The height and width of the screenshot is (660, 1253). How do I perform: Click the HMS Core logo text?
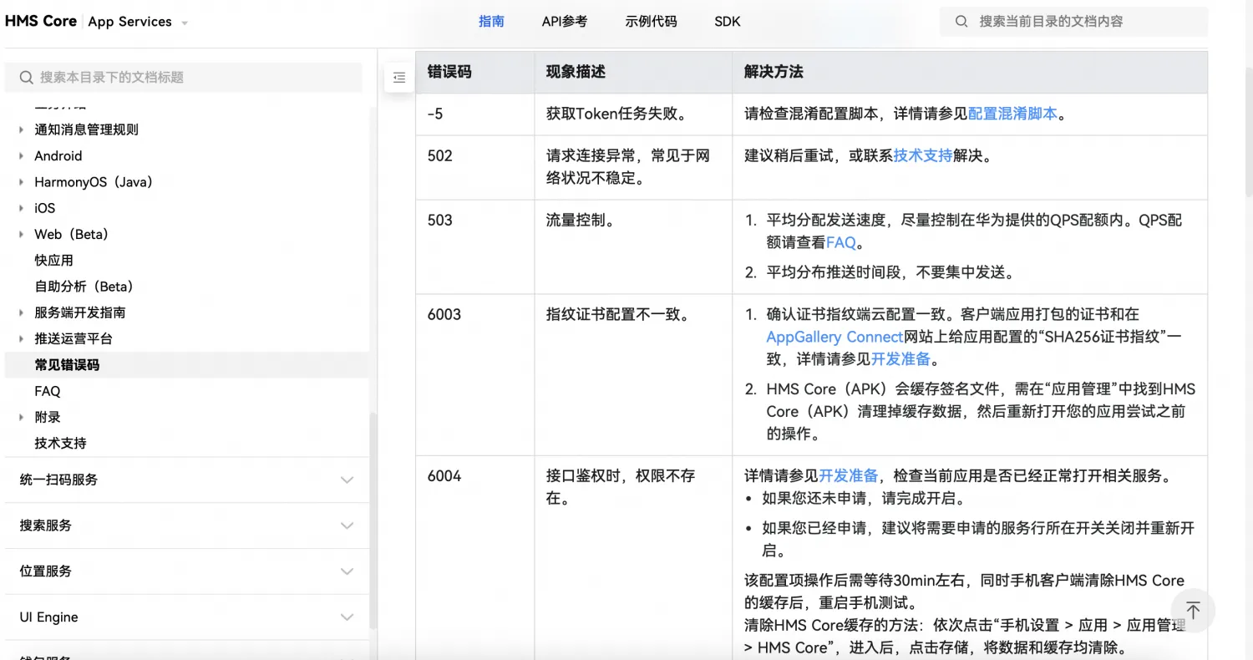(41, 22)
